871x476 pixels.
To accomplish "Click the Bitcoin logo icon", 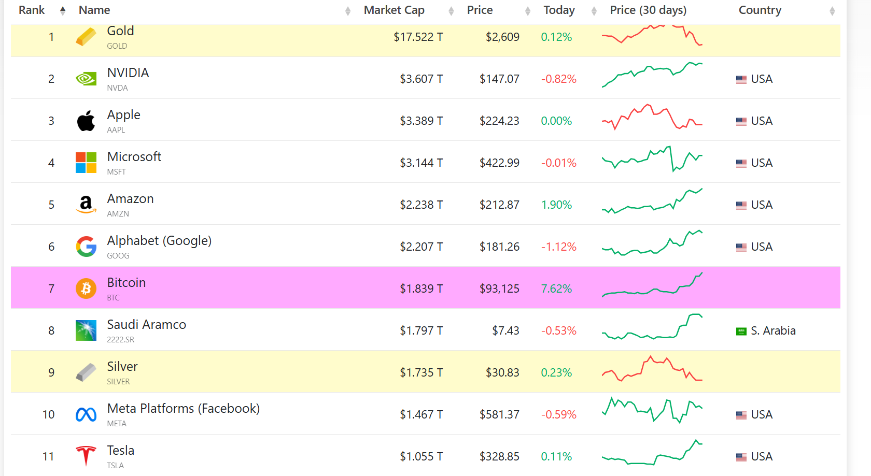I will [86, 289].
